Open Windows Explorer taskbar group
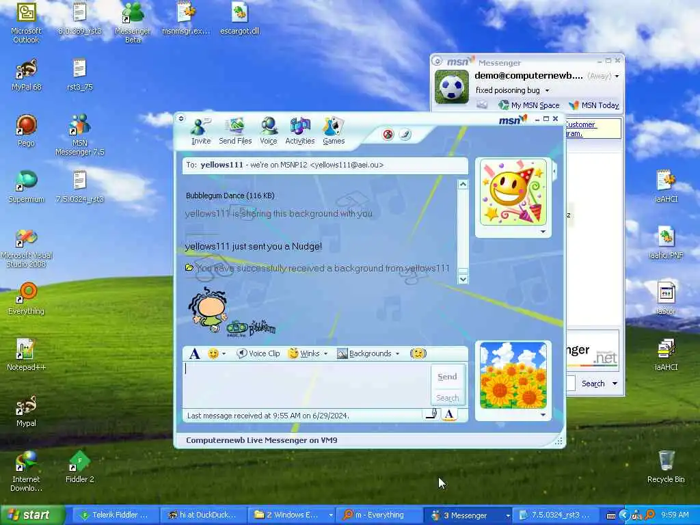 (x=291, y=515)
